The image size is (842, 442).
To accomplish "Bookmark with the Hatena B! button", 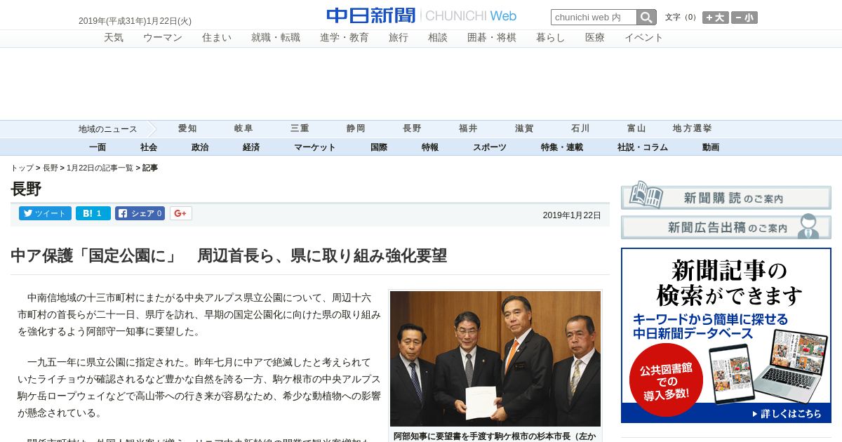I will 93,213.
